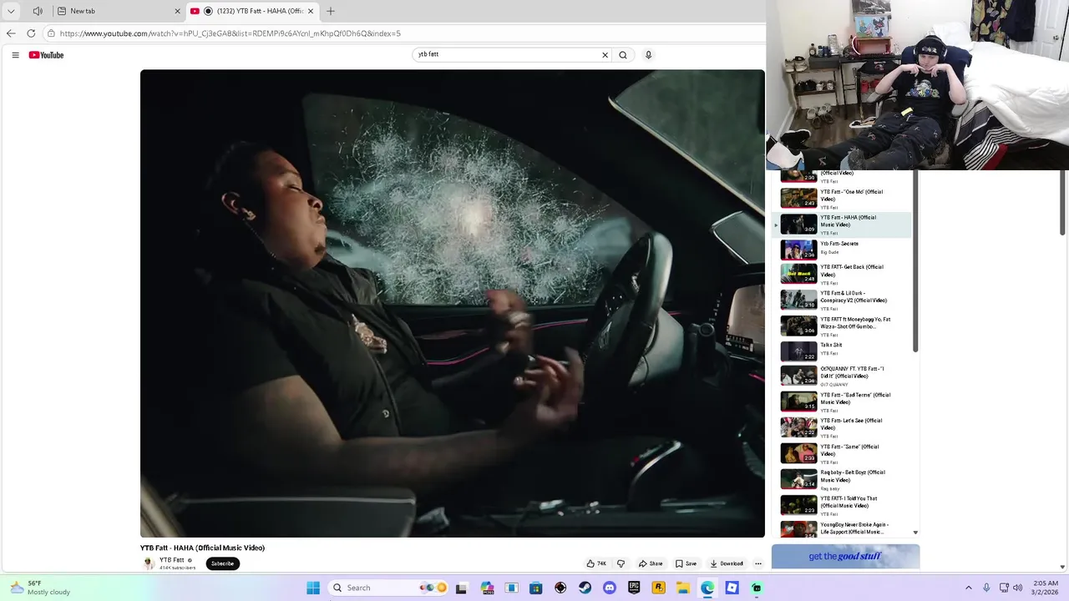Image resolution: width=1069 pixels, height=601 pixels.
Task: Open Rockstar Games Launcher taskbar icon
Action: pyautogui.click(x=658, y=588)
